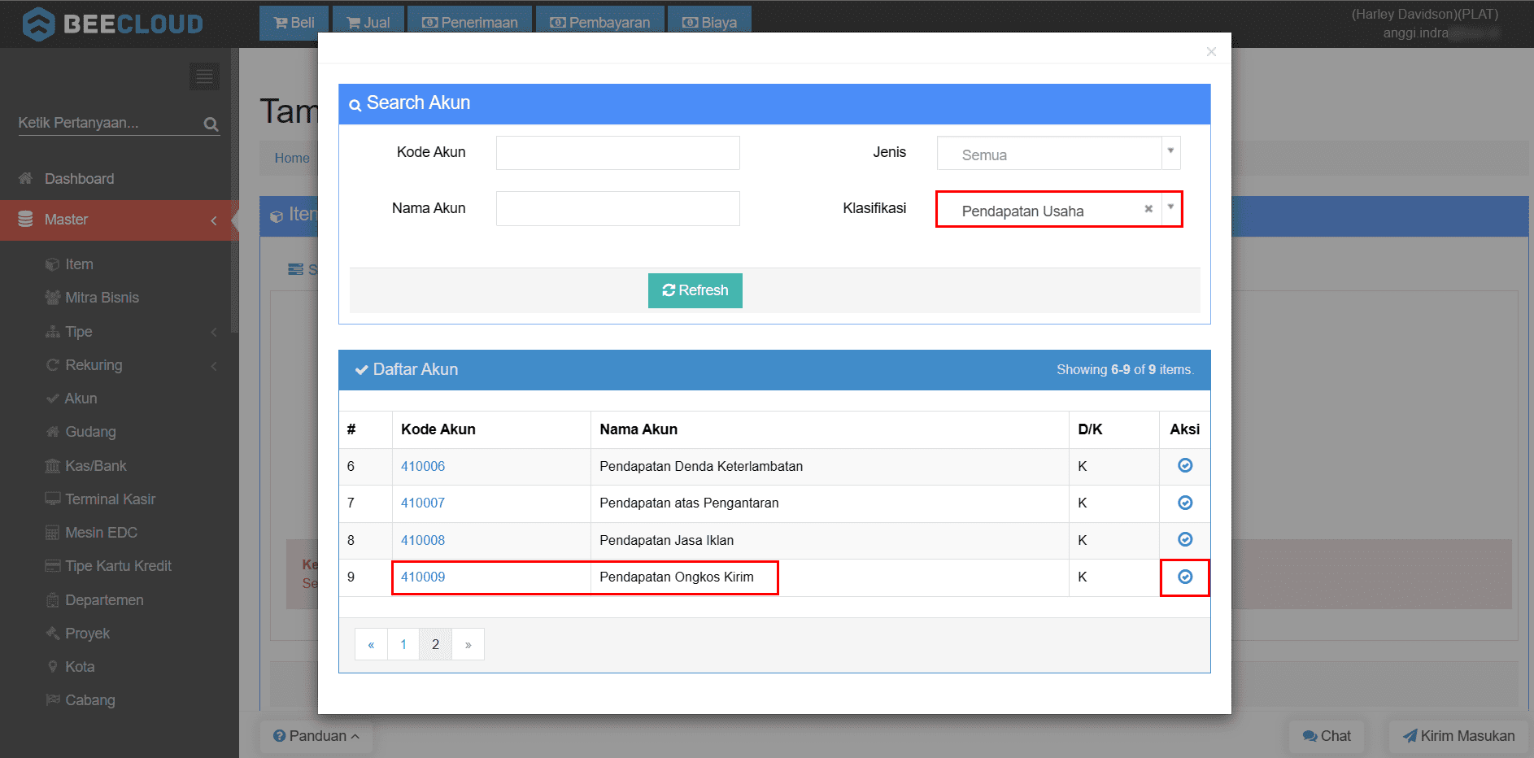The image size is (1534, 758).
Task: Open the Klasifikasi dropdown arrow
Action: (x=1170, y=208)
